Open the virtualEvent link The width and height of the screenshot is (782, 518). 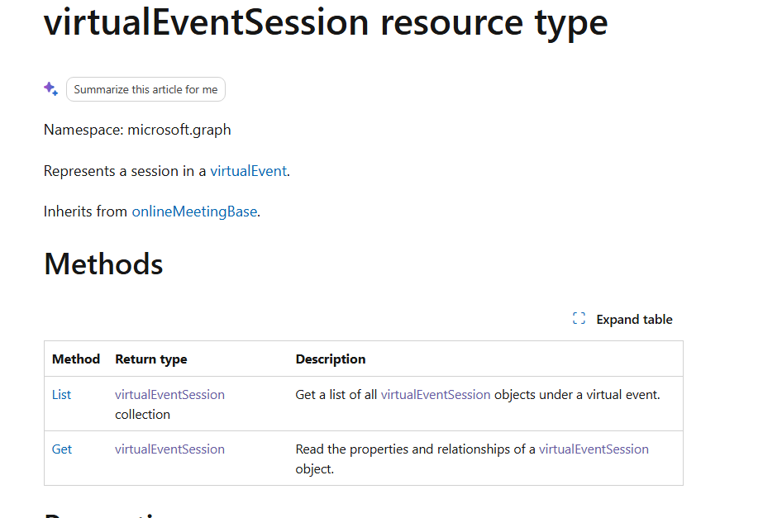(x=248, y=171)
